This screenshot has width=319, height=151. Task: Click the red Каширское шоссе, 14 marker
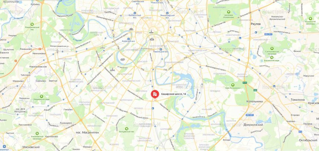pos(155,94)
